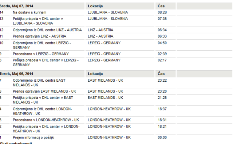Image resolution: width=233 pixels, height=144 pixels.
Task: Select 'Prenos opravljen LINZ - AUSTRIA' entry
Action: click(40, 36)
